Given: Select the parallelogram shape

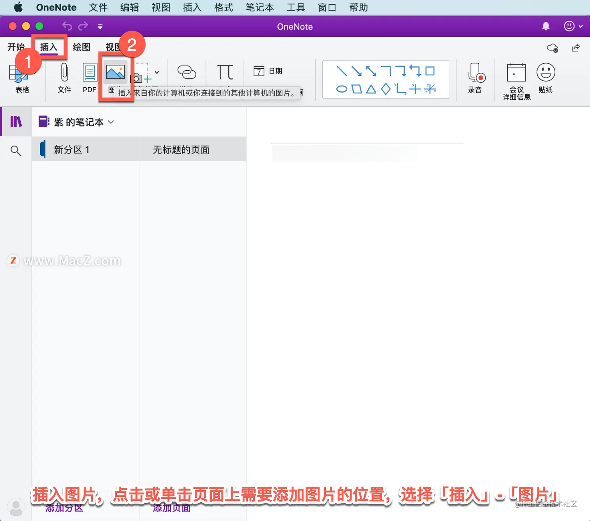Looking at the screenshot, I should pyautogui.click(x=356, y=89).
